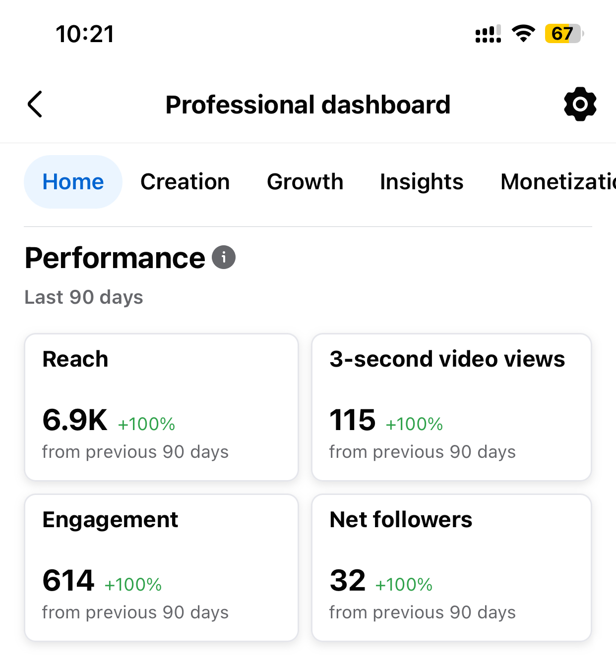616x657 pixels.
Task: Tap the 6.9K reach value
Action: pyautogui.click(x=75, y=420)
